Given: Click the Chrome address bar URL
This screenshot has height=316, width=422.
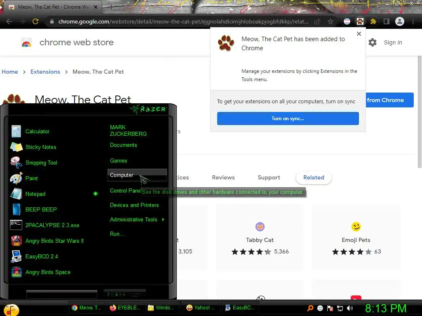Looking at the screenshot, I should coord(183,21).
